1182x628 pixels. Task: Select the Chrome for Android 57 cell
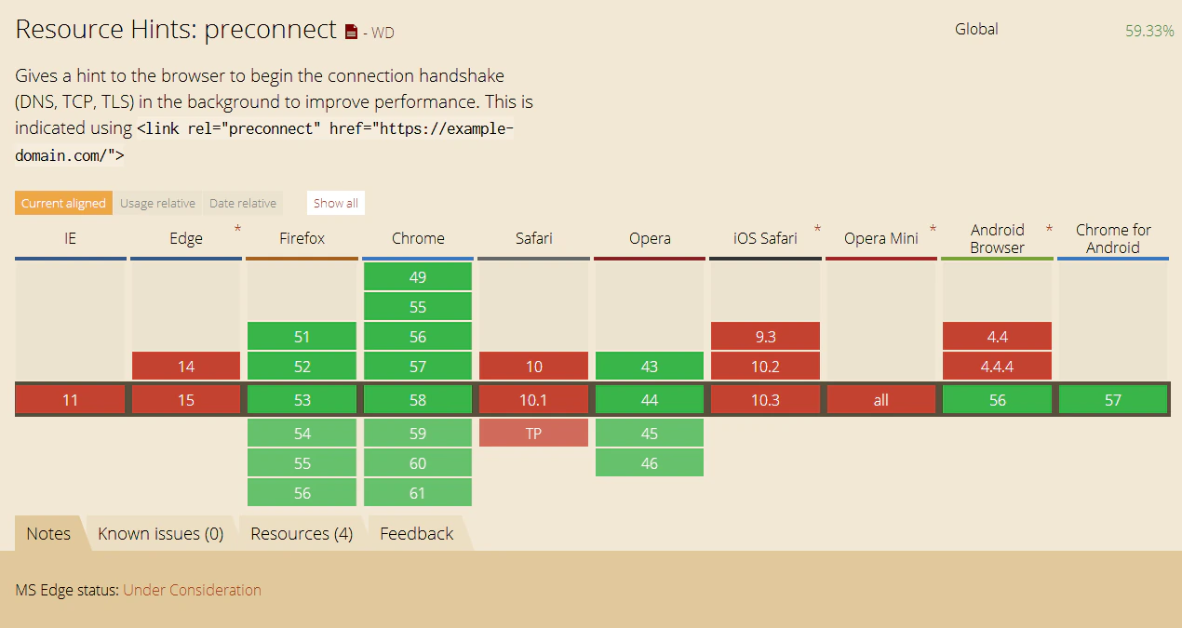pyautogui.click(x=1113, y=400)
